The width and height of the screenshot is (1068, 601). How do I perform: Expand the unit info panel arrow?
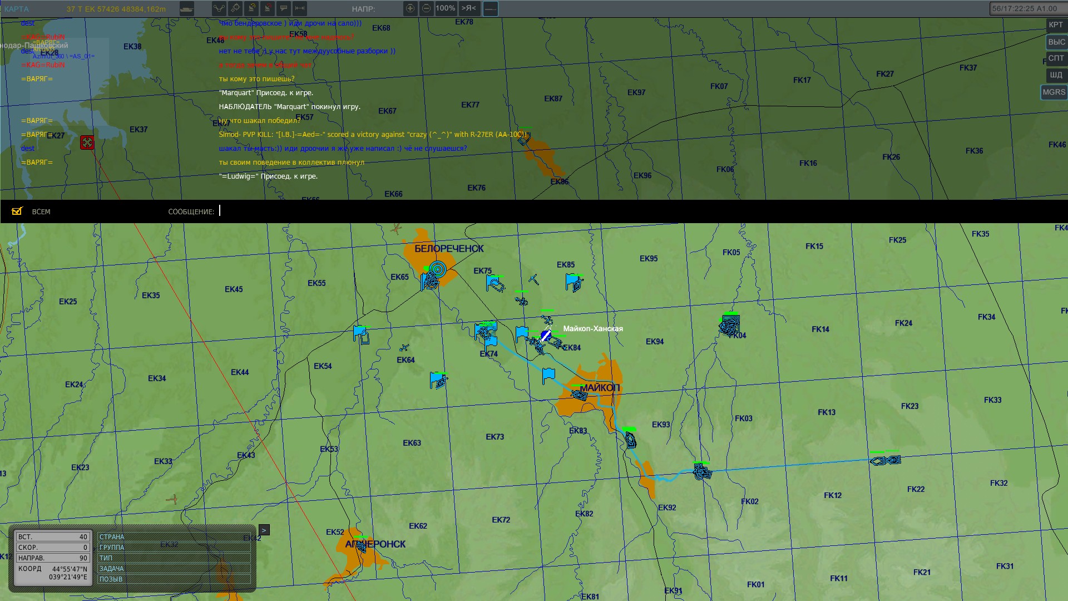click(x=264, y=530)
